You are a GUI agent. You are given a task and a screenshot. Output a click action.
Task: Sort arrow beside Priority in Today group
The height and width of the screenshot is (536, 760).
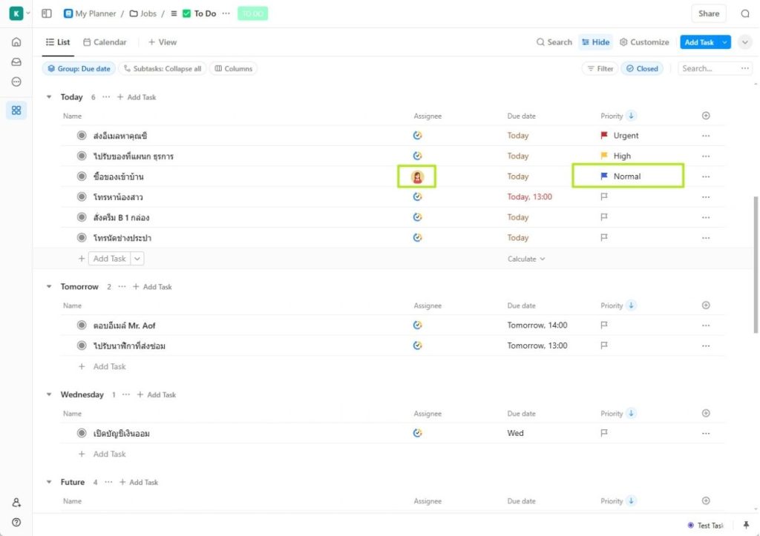point(631,116)
